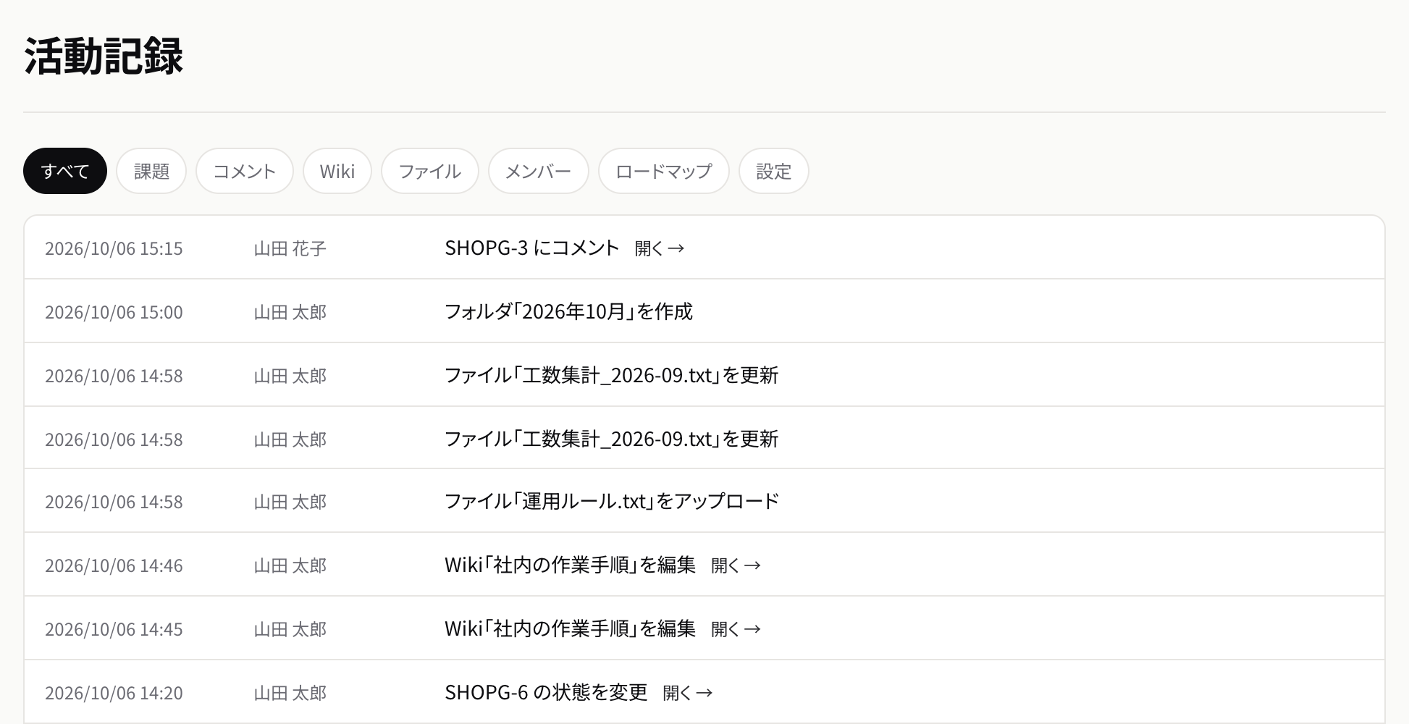Filter activity by コメント
The width and height of the screenshot is (1409, 724).
pyautogui.click(x=245, y=171)
